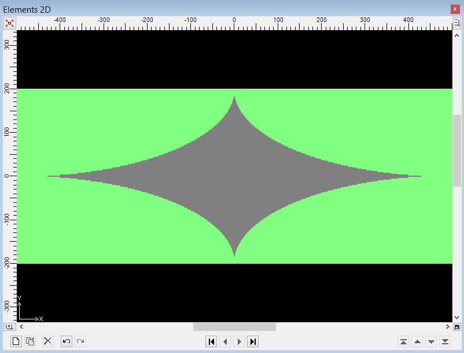Step forward one frame

(x=239, y=341)
